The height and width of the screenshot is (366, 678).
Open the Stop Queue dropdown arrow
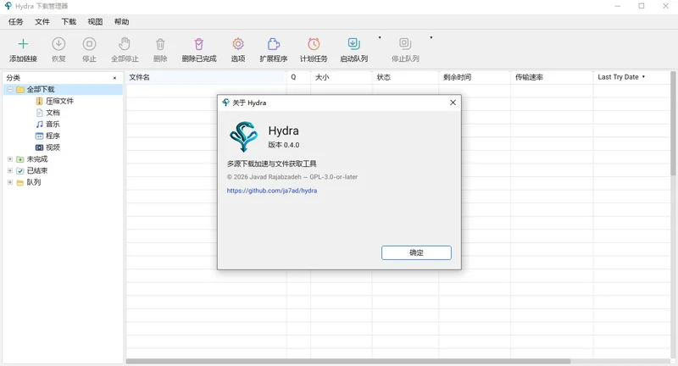[431, 37]
